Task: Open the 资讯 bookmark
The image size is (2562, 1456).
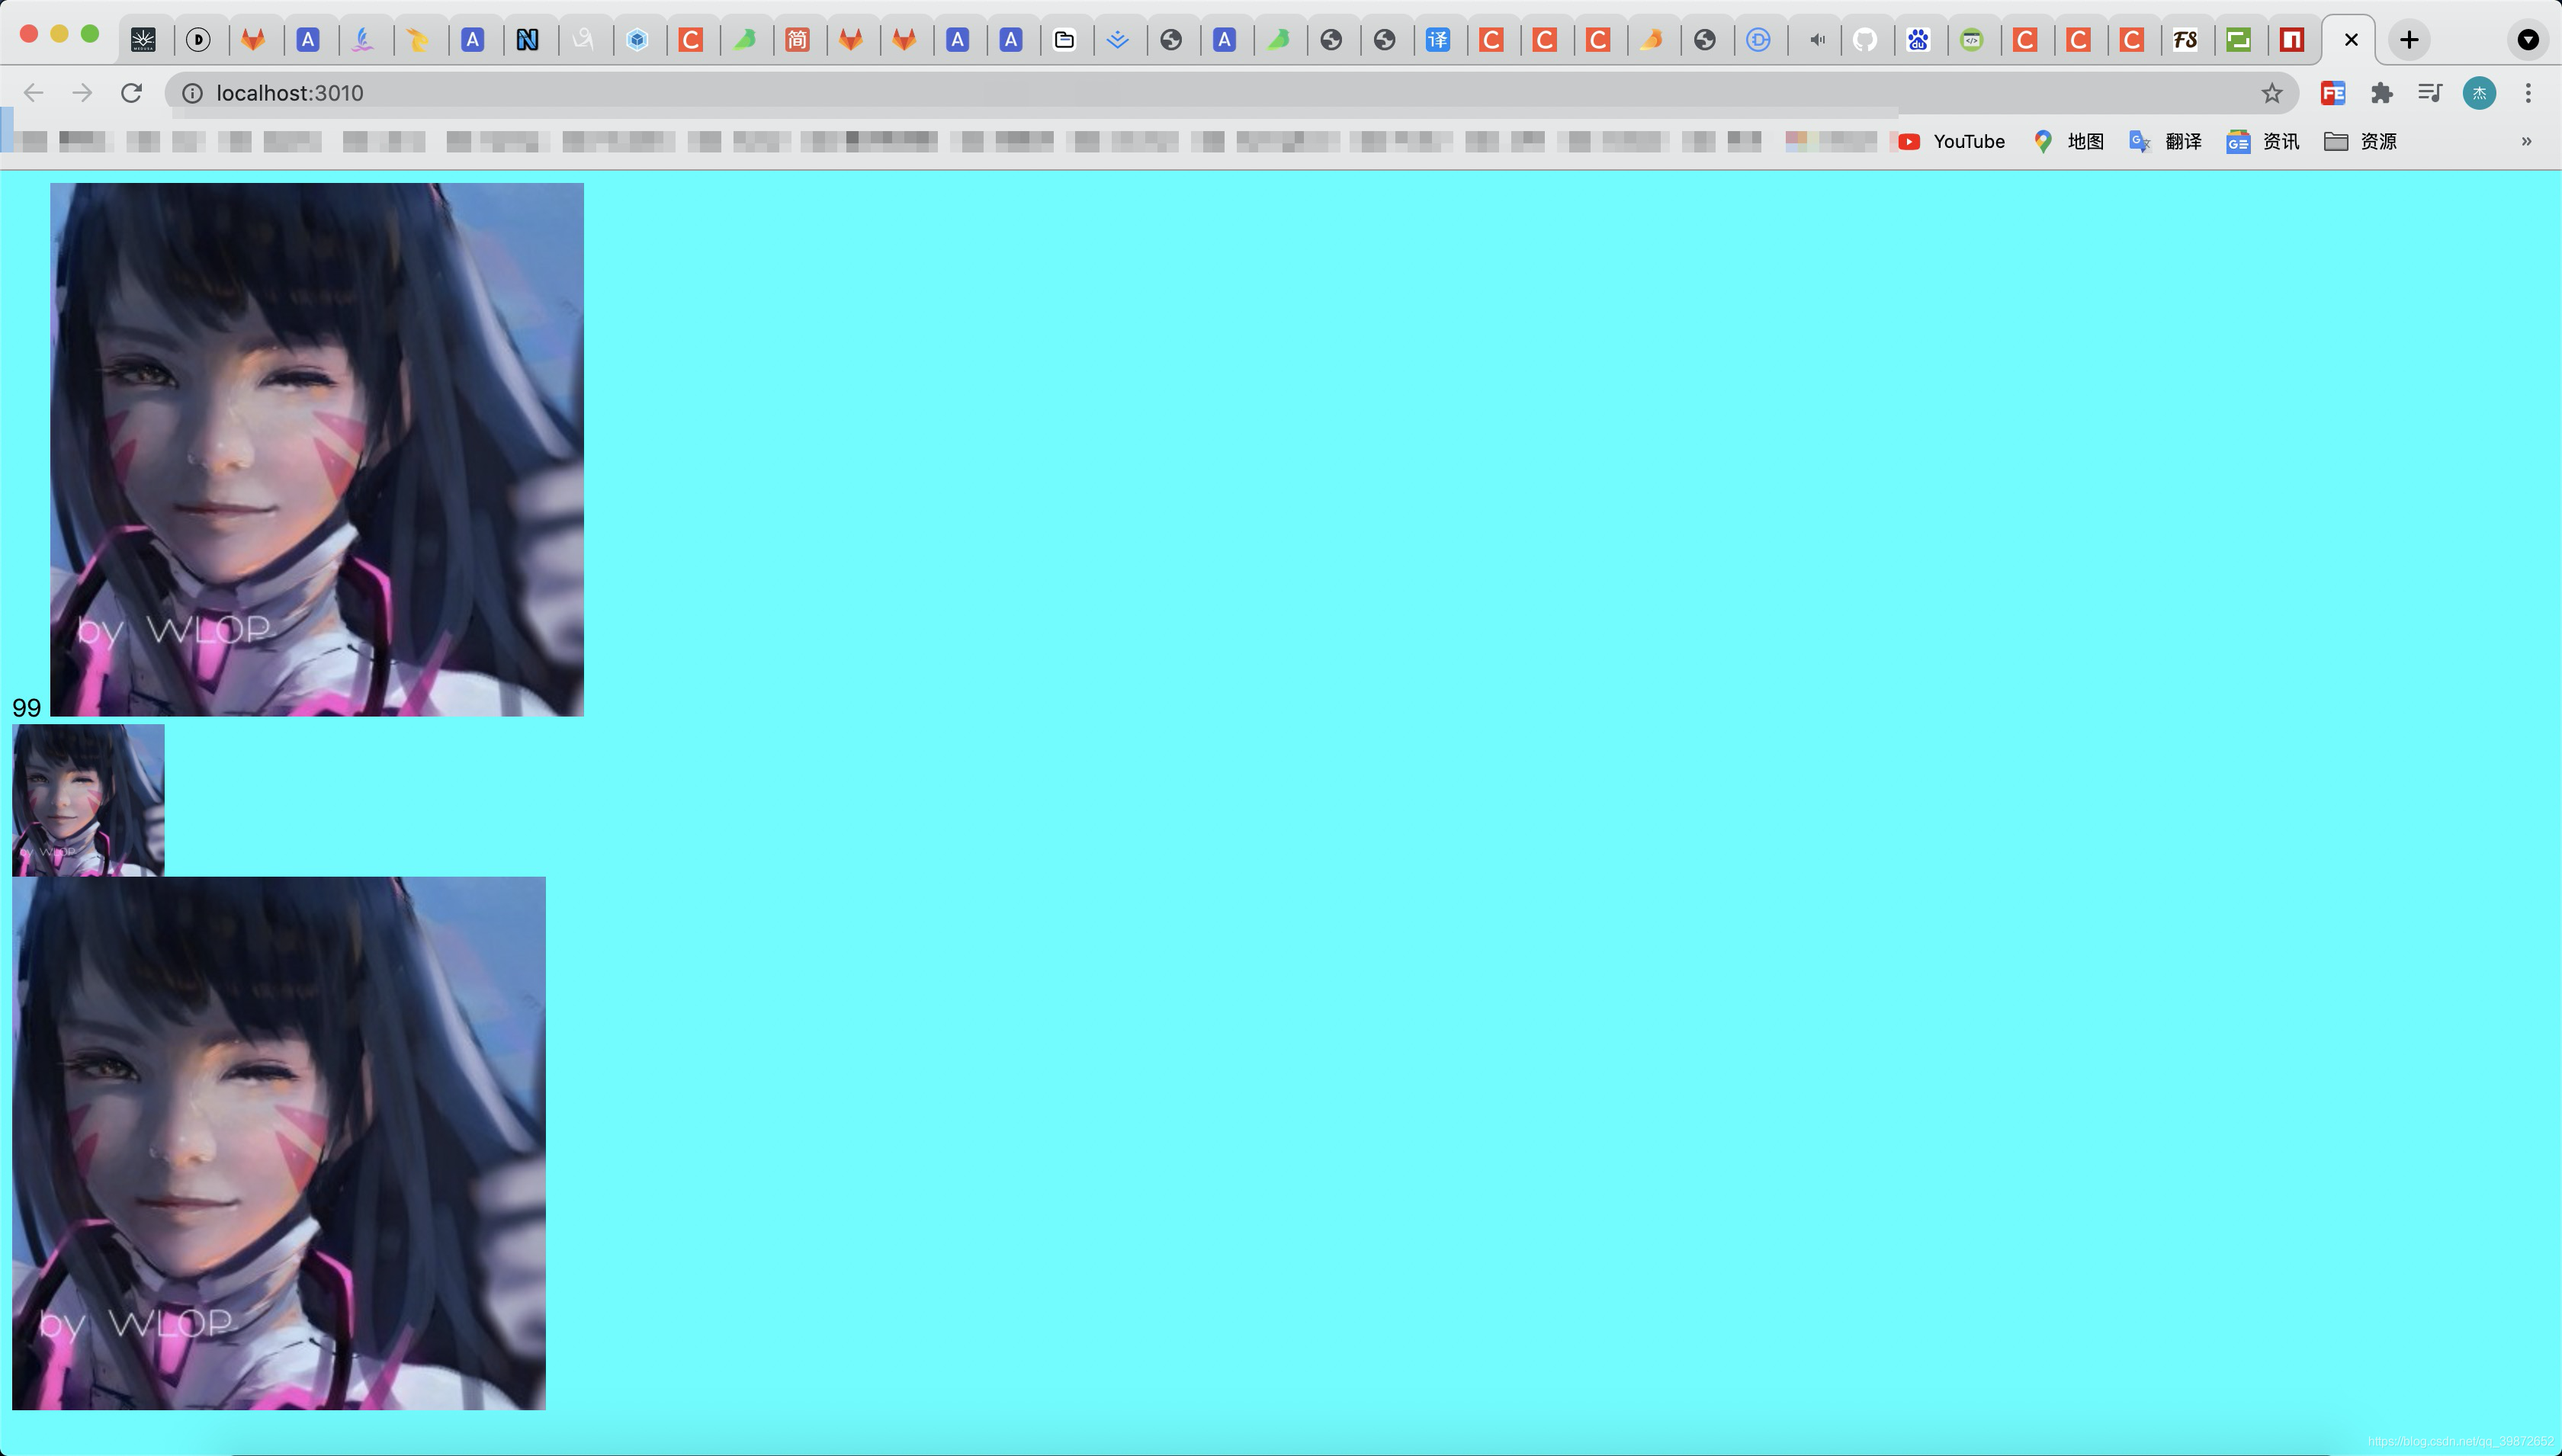Action: (2263, 141)
